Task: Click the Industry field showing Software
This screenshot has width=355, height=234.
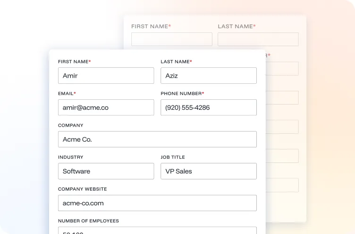Action: click(x=106, y=171)
